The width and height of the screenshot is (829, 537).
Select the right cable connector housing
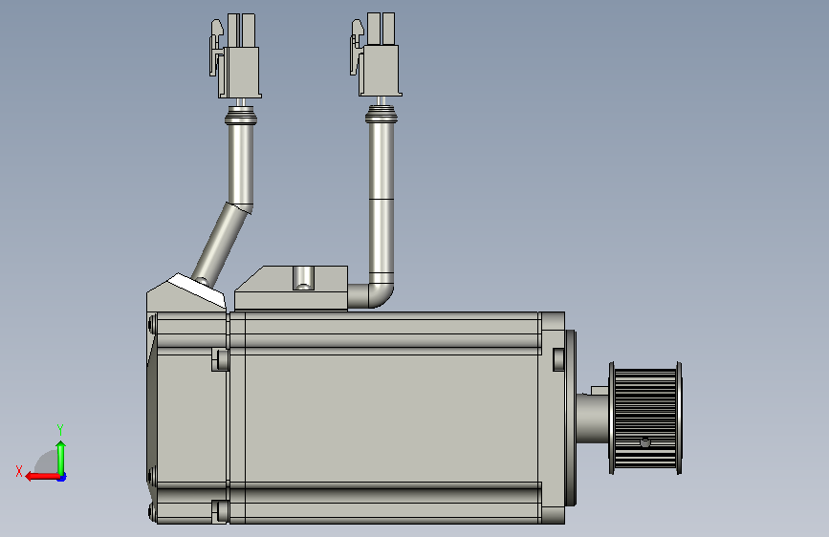pyautogui.click(x=381, y=71)
